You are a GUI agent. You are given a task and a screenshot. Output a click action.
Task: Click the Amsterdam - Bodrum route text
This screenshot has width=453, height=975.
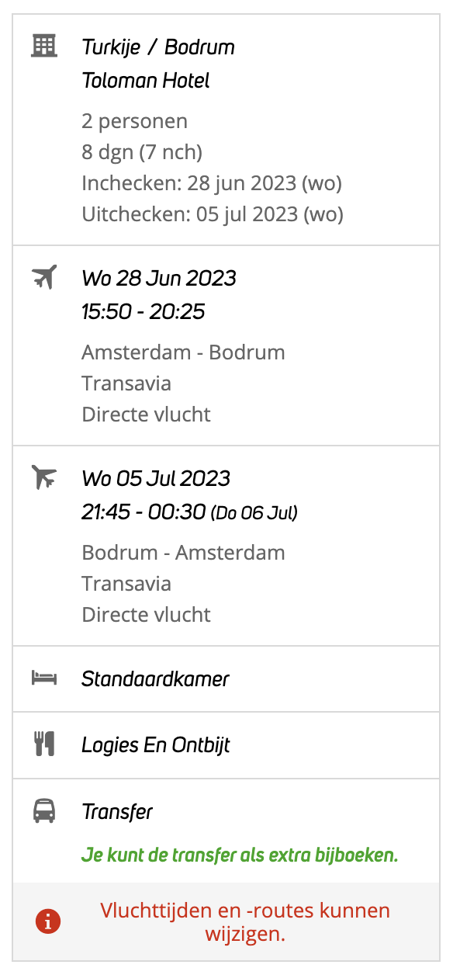click(x=184, y=352)
